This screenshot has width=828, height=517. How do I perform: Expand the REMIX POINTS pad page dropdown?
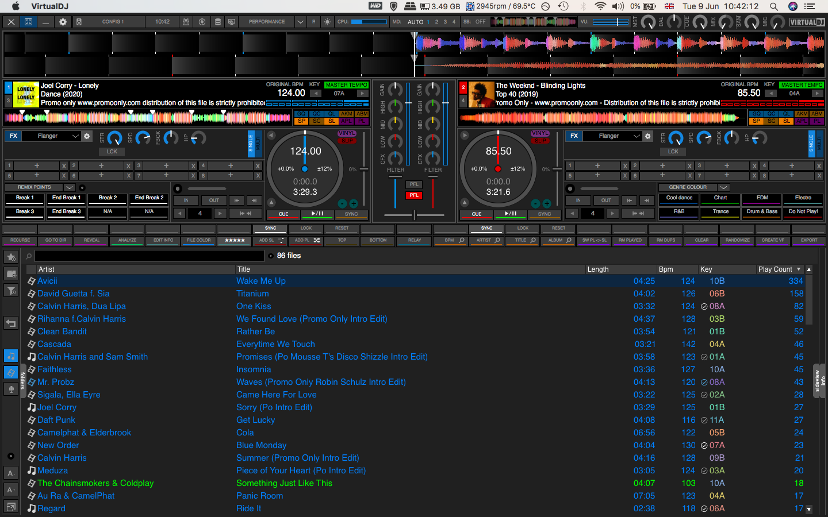[70, 187]
